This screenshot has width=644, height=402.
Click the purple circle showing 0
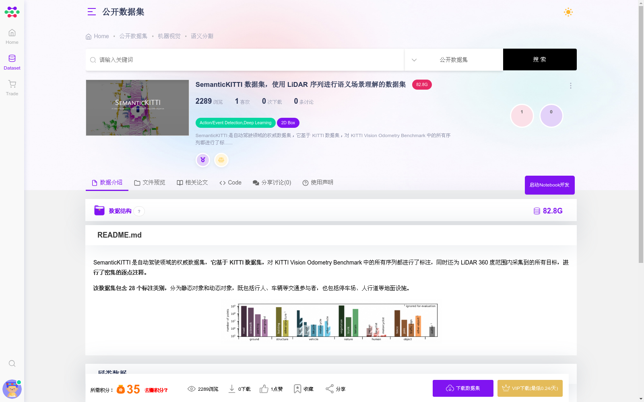[551, 116]
